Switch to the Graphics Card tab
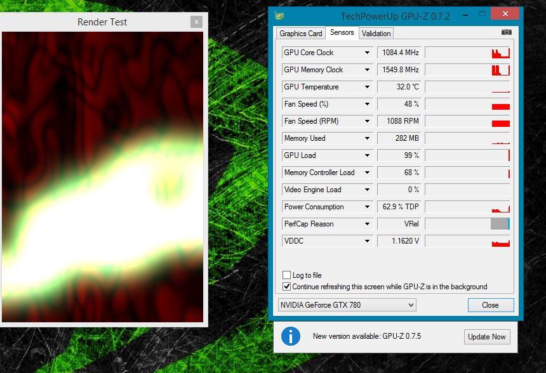Viewport: 546px width, 373px height. (300, 34)
